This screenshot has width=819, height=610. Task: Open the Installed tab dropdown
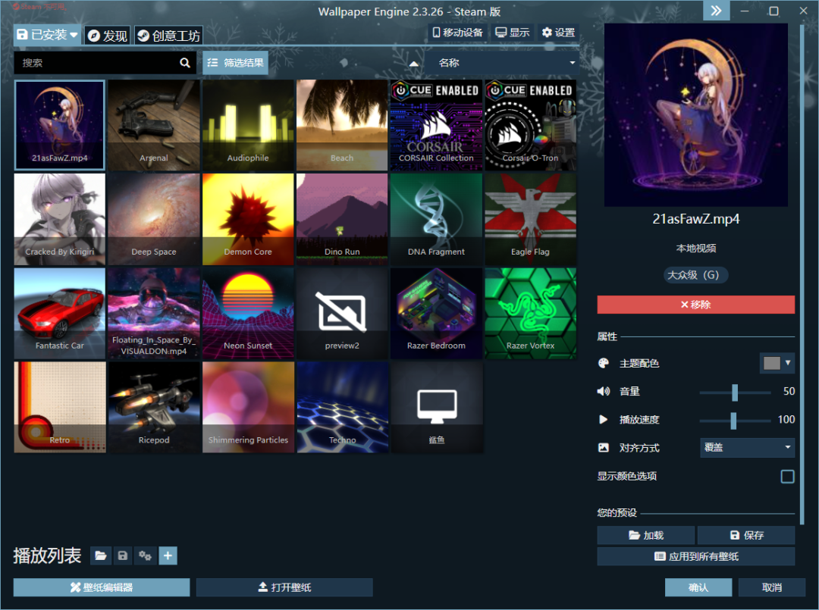(x=47, y=35)
